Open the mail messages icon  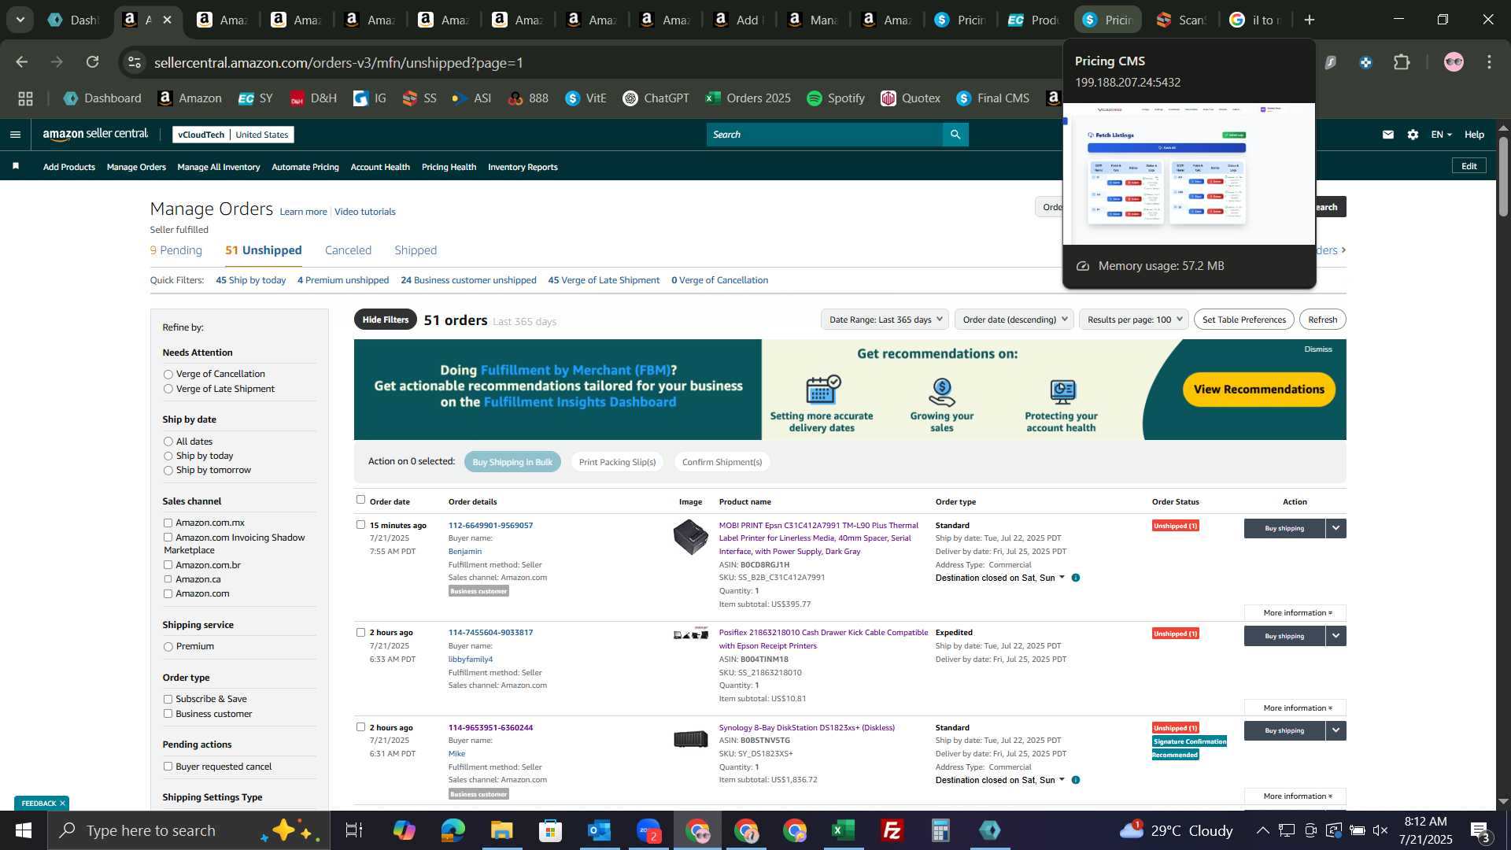pyautogui.click(x=1388, y=135)
